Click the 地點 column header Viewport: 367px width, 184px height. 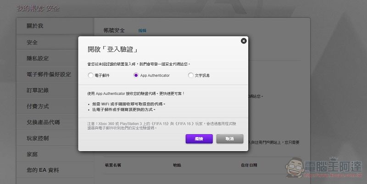coord(177,165)
